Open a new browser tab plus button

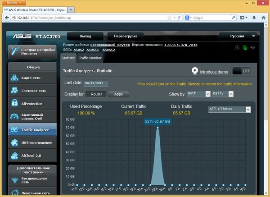(x=71, y=10)
